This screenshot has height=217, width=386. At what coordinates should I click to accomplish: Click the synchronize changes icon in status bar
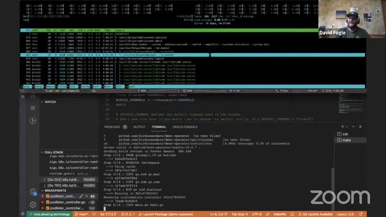94,215
